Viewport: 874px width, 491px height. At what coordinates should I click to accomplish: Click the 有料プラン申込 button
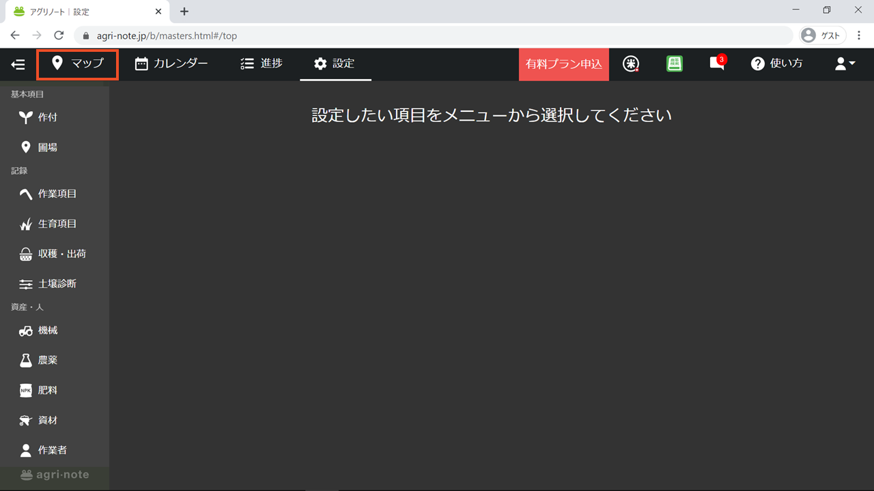[563, 64]
